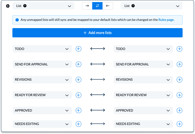Follow the Rules page link
The image size is (195, 134).
pos(166,20)
